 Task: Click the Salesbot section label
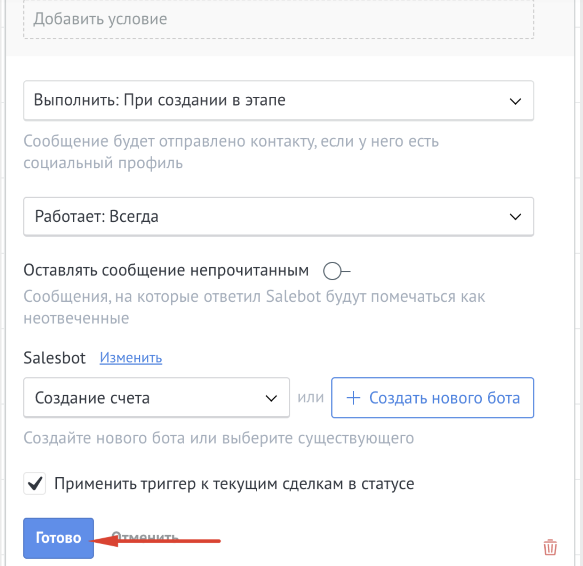pos(55,358)
